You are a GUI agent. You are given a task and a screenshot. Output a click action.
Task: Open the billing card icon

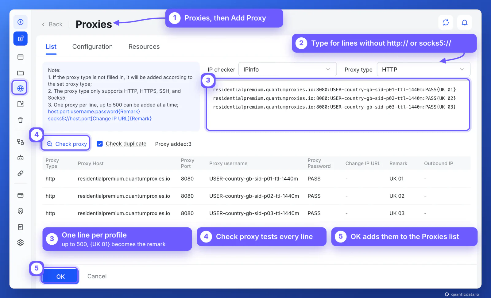(x=21, y=195)
